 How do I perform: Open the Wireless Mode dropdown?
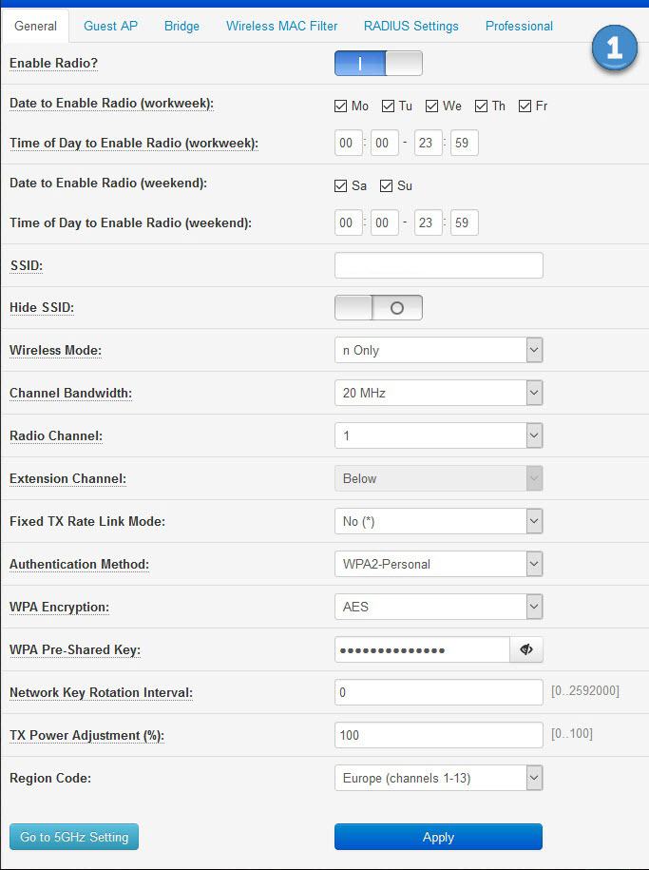click(438, 350)
